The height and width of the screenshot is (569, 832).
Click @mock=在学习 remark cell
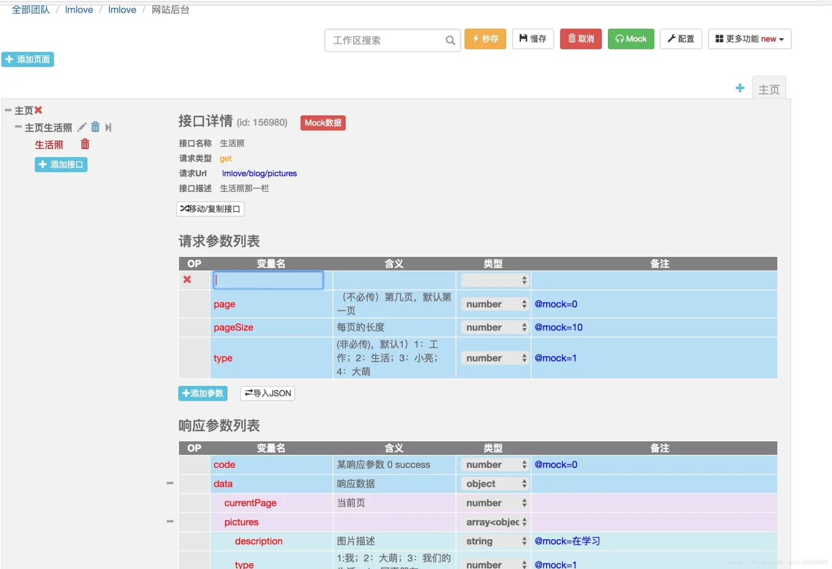tap(654, 541)
